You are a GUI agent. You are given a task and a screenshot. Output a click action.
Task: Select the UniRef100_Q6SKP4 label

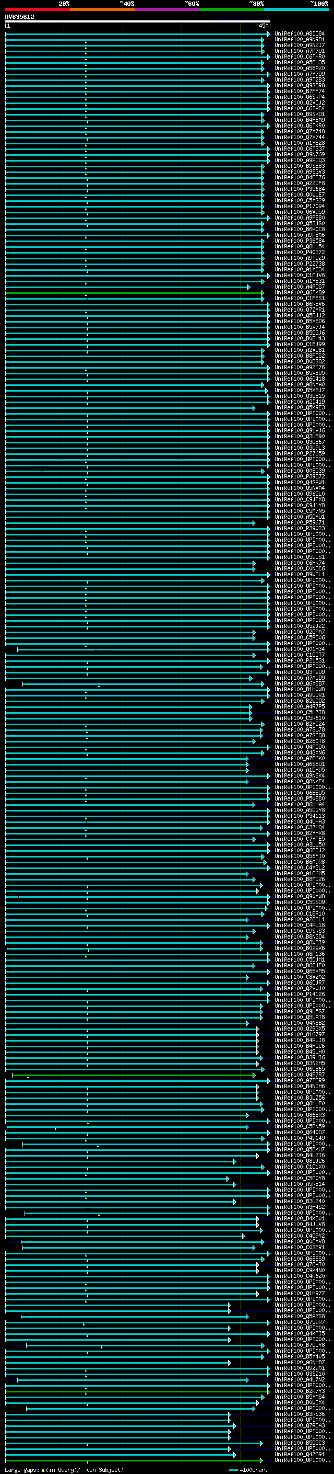tap(300, 97)
